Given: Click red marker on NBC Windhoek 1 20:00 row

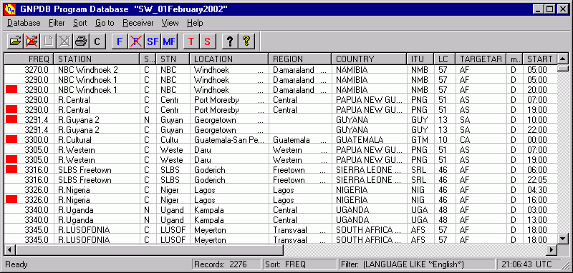Looking at the screenshot, I should pos(11,89).
